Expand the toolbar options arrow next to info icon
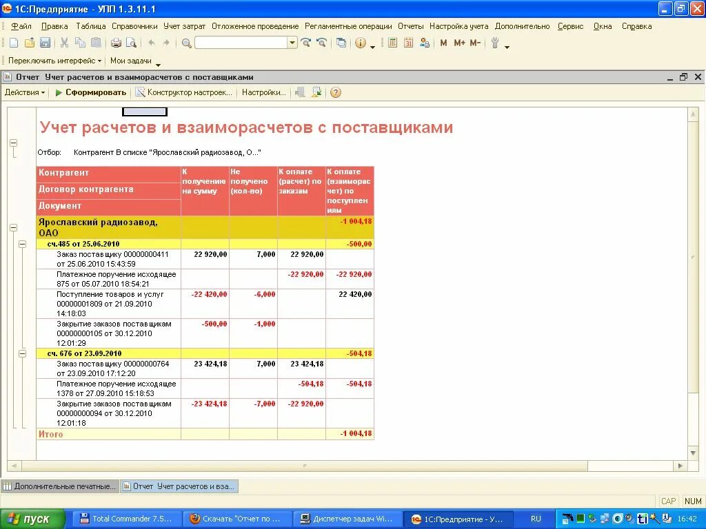The image size is (706, 529). 372,47
